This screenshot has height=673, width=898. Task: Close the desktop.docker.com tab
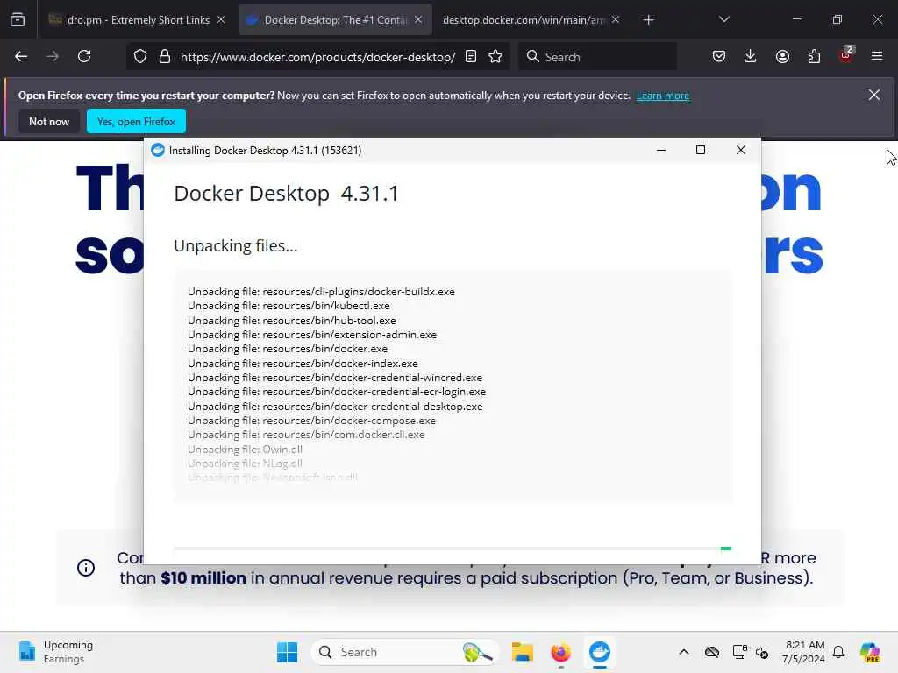615,20
